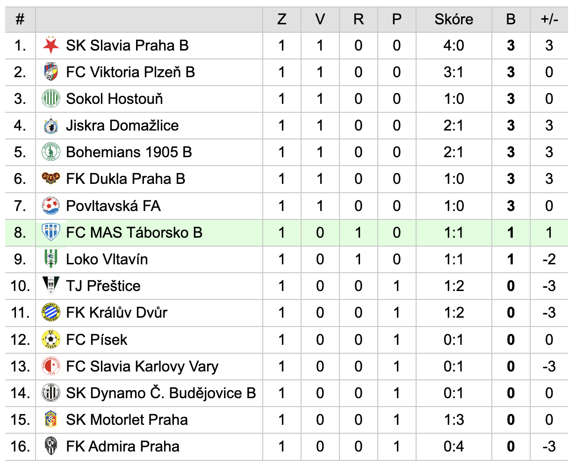Screen dimensions: 576x466
Task: Click the +/- column header
Action: coord(549,19)
